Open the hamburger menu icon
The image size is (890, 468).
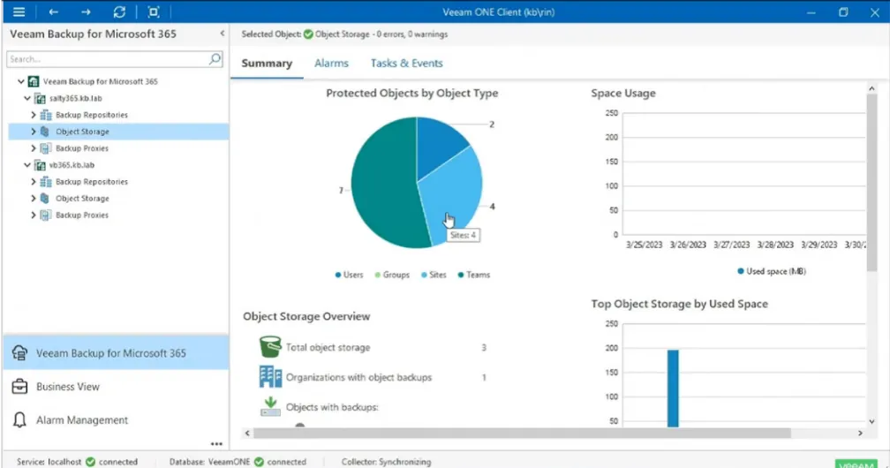19,12
